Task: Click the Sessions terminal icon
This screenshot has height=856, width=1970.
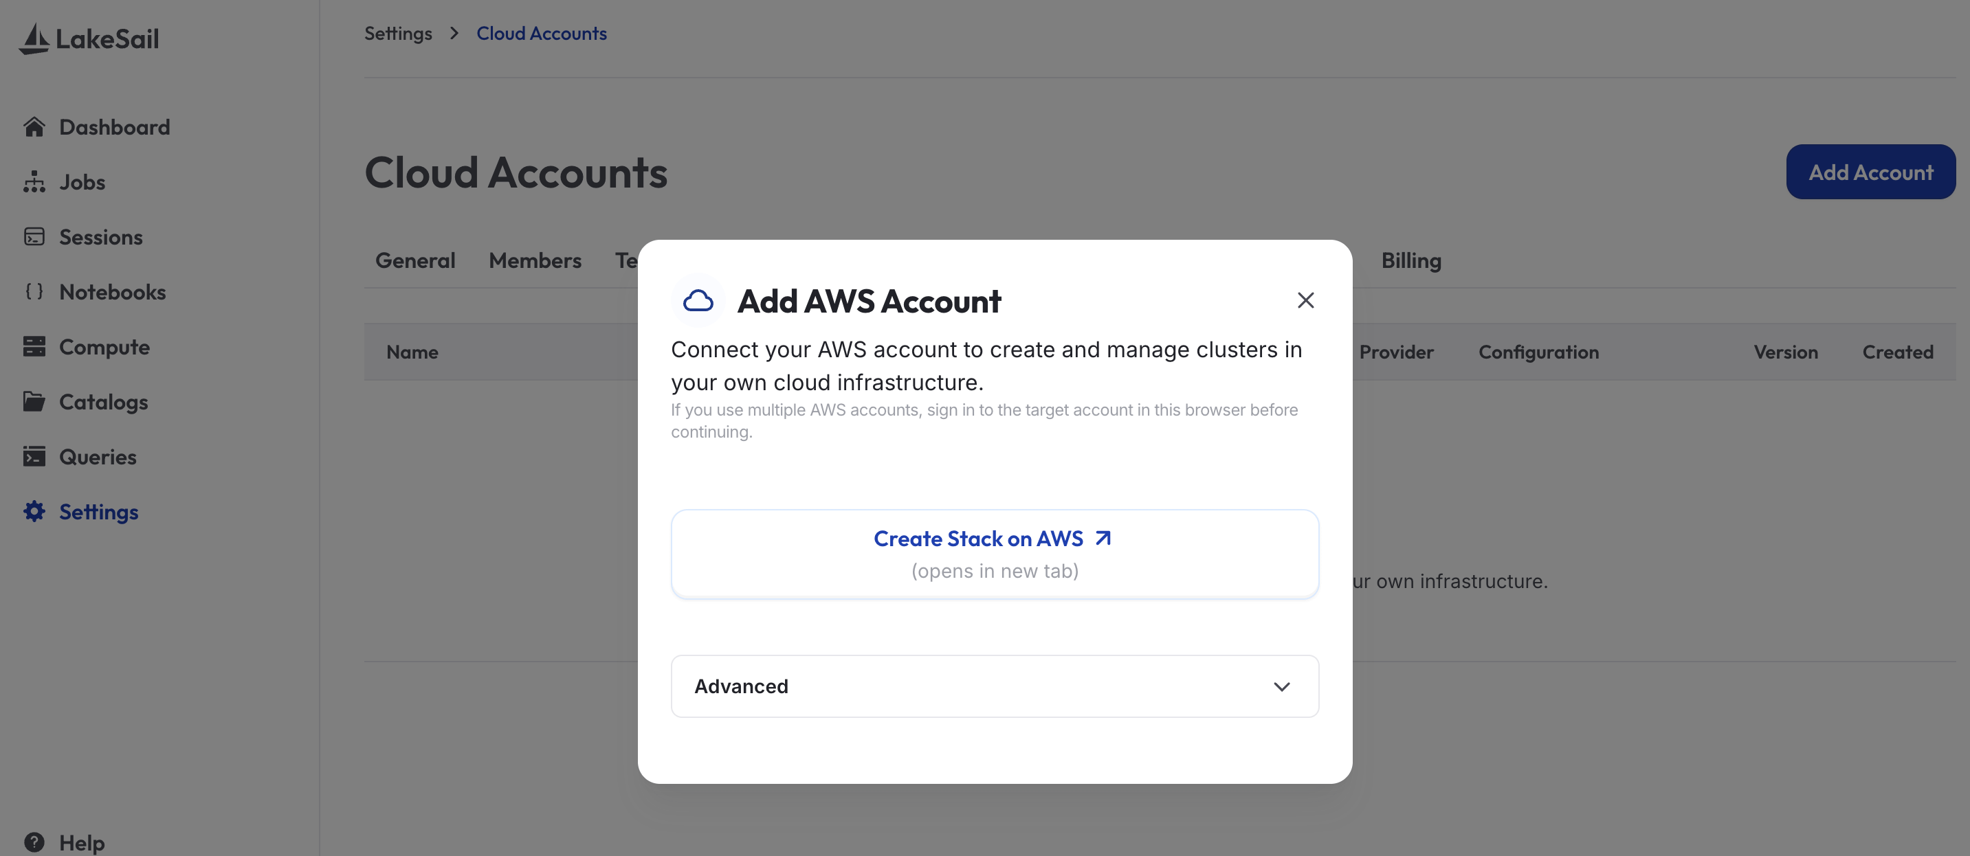Action: tap(34, 237)
